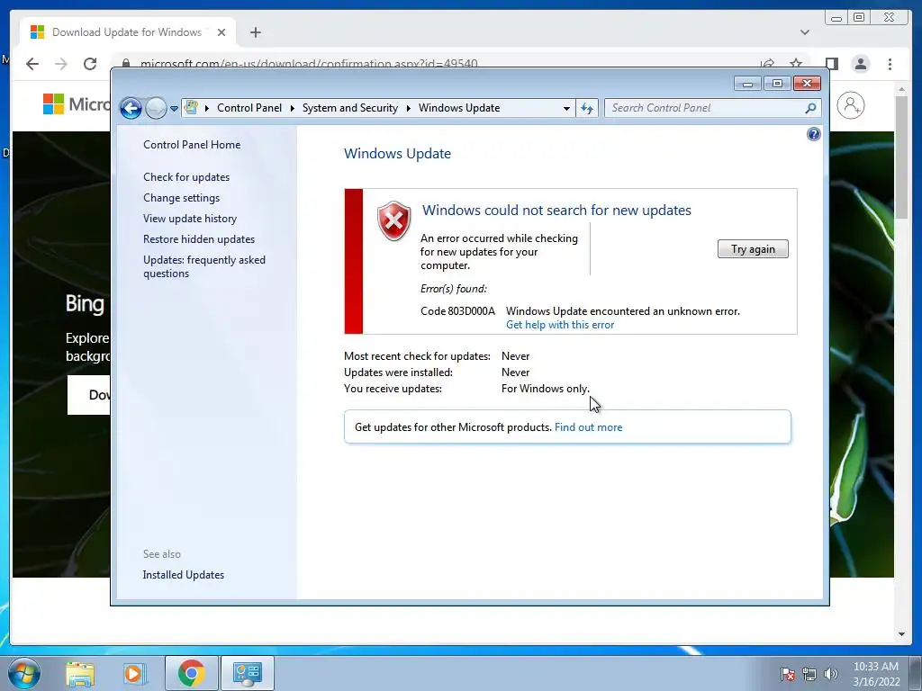922x691 pixels.
Task: Click Check for updates
Action: (x=186, y=177)
